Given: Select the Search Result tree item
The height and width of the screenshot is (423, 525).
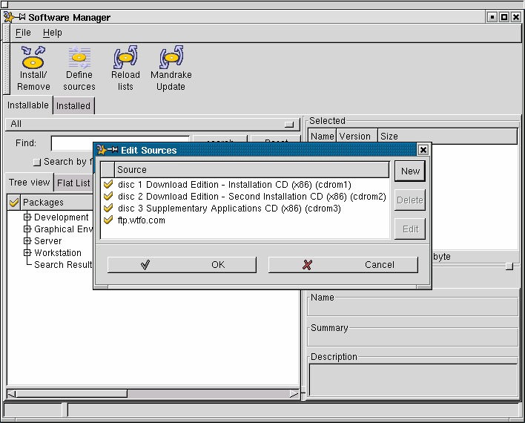Looking at the screenshot, I should pyautogui.click(x=63, y=265).
